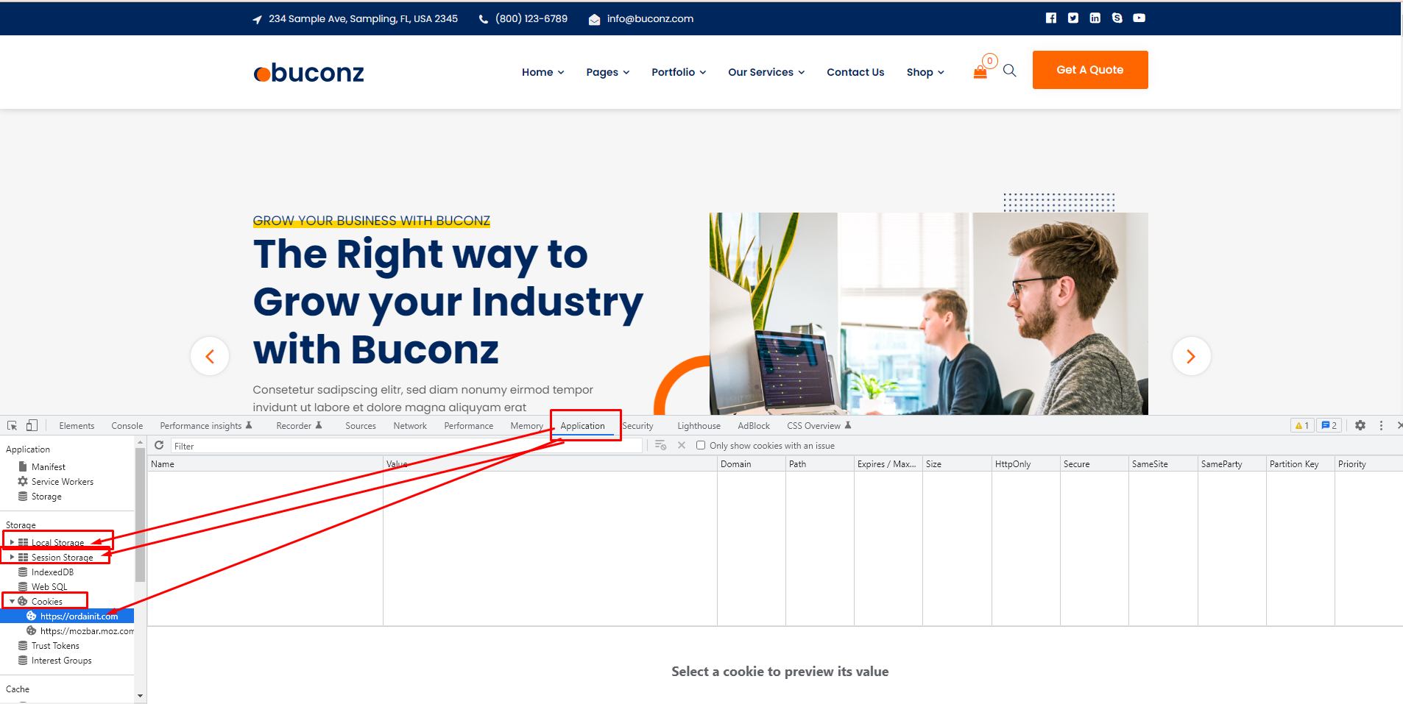The height and width of the screenshot is (704, 1403).
Task: Click the (800) 123-6789 phone link
Action: point(531,19)
